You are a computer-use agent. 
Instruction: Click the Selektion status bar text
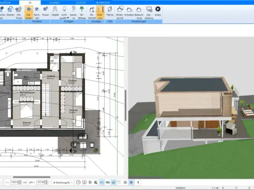181,188
